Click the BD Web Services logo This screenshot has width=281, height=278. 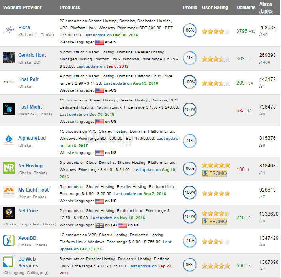(x=9, y=261)
